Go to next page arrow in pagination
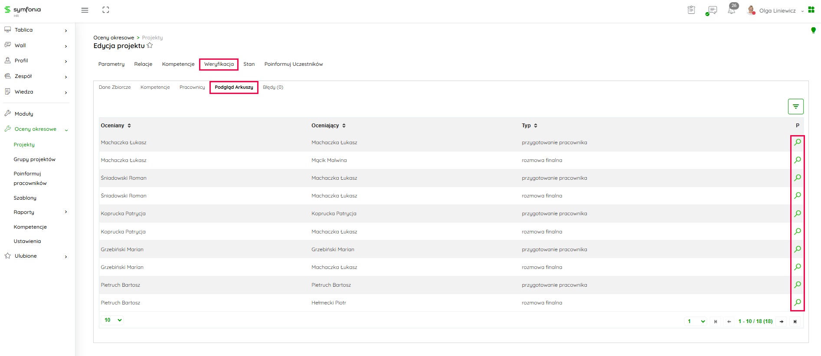Viewport: 821px width, 356px height. [781, 321]
